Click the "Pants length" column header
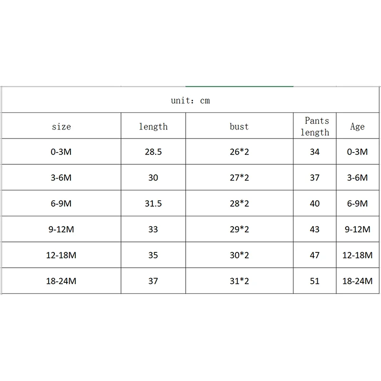The width and height of the screenshot is (381, 381). coord(315,127)
